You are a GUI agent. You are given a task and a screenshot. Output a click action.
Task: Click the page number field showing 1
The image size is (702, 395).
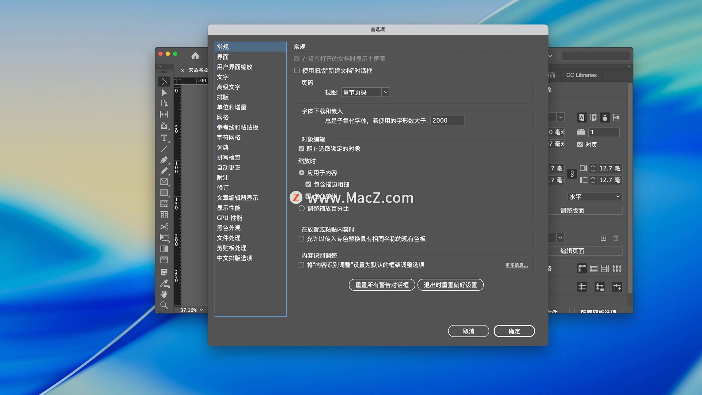point(604,132)
